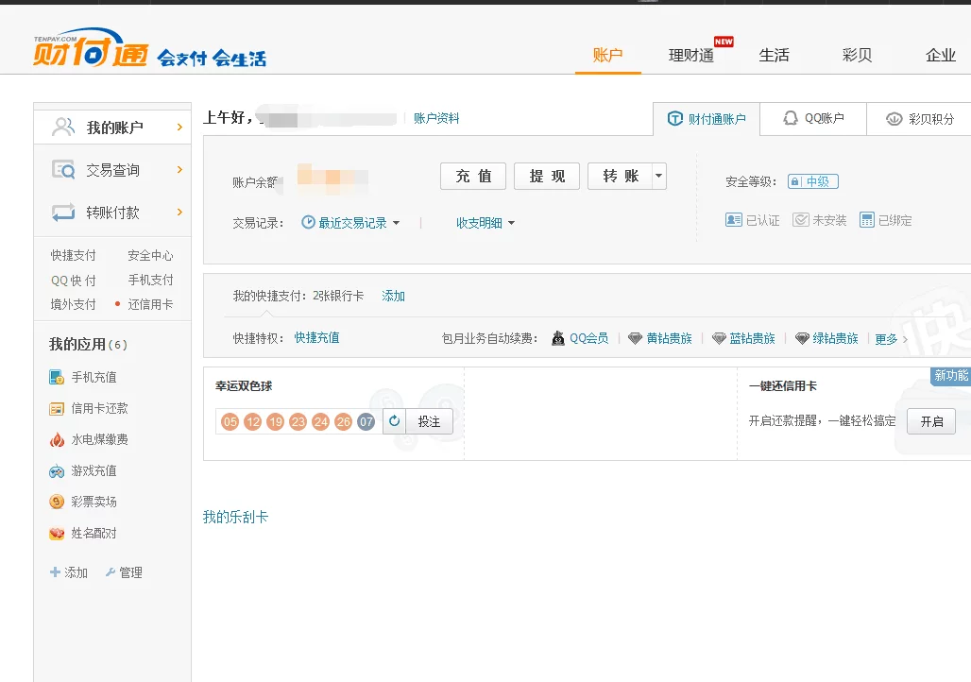Open the 生活 top navigation tab
Screen dimensions: 971x682
(x=775, y=55)
